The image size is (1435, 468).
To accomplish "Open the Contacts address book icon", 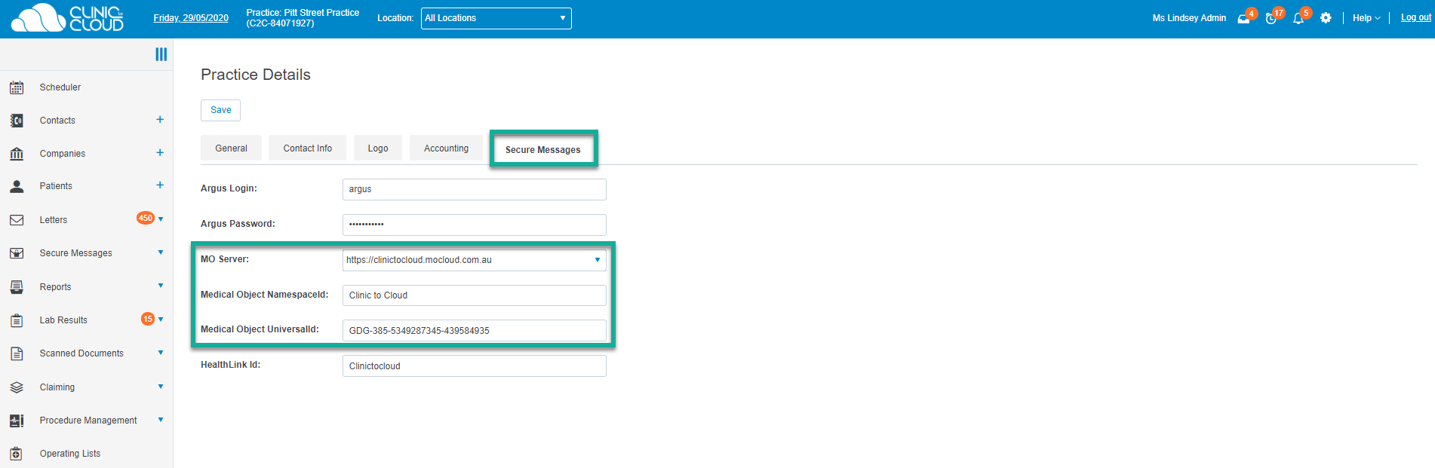I will (x=17, y=121).
